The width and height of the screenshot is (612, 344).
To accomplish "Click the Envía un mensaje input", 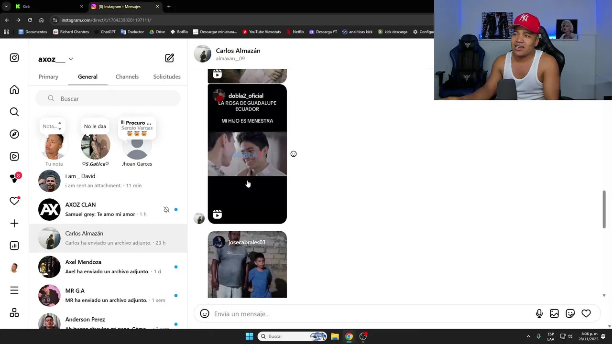I will 371,314.
